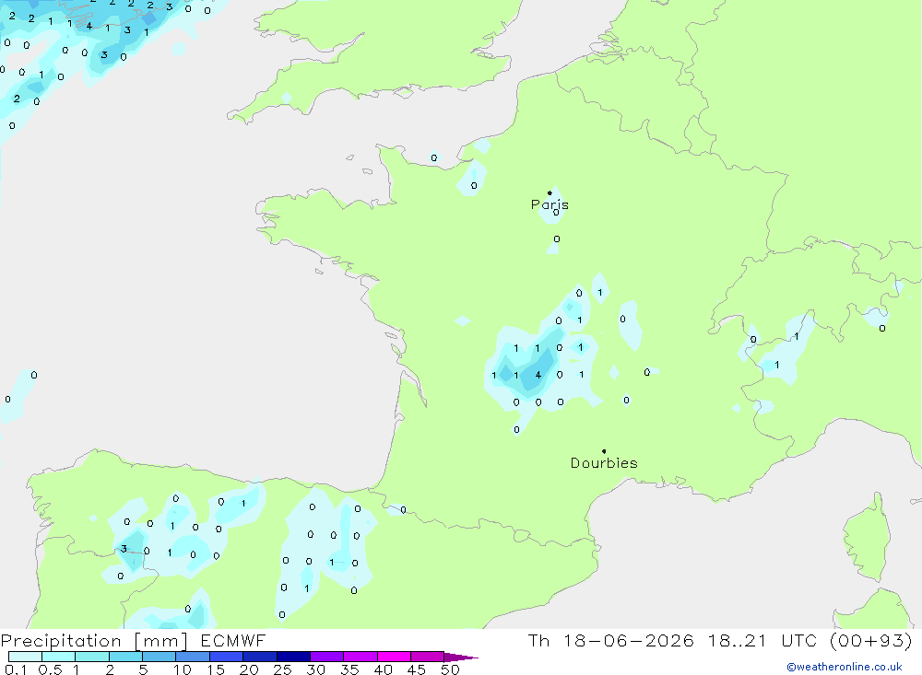922x675 pixels.
Task: Click the legend label '15'
Action: click(x=216, y=669)
